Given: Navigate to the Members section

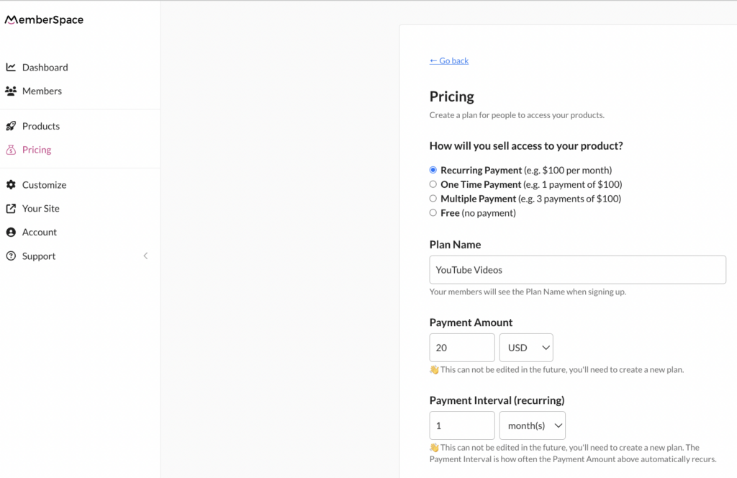Looking at the screenshot, I should [42, 91].
